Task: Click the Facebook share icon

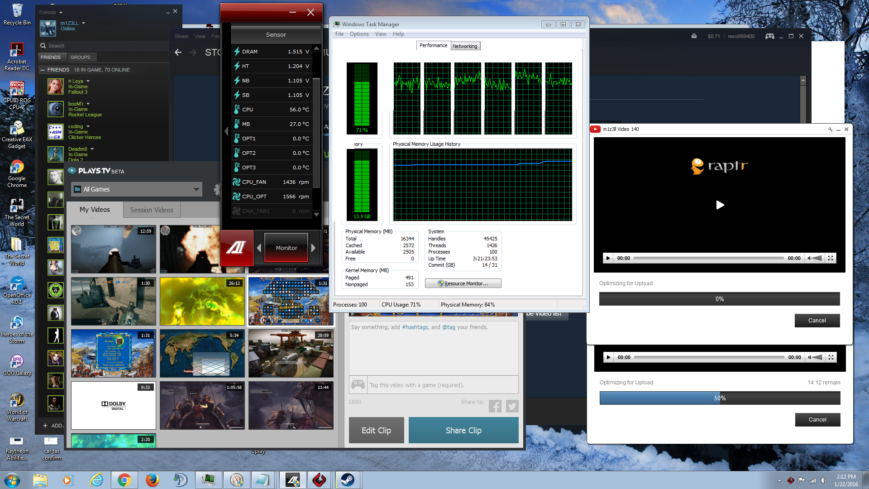Action: click(x=495, y=406)
